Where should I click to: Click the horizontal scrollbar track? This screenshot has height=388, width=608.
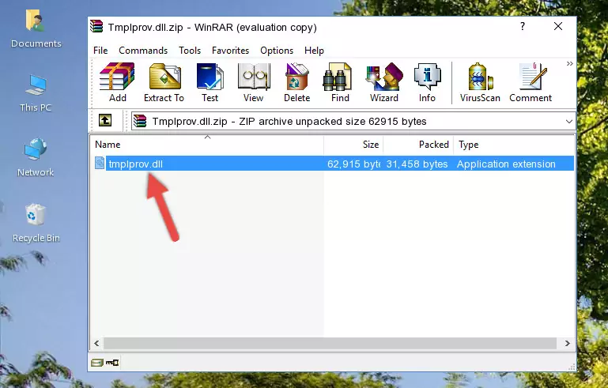330,343
